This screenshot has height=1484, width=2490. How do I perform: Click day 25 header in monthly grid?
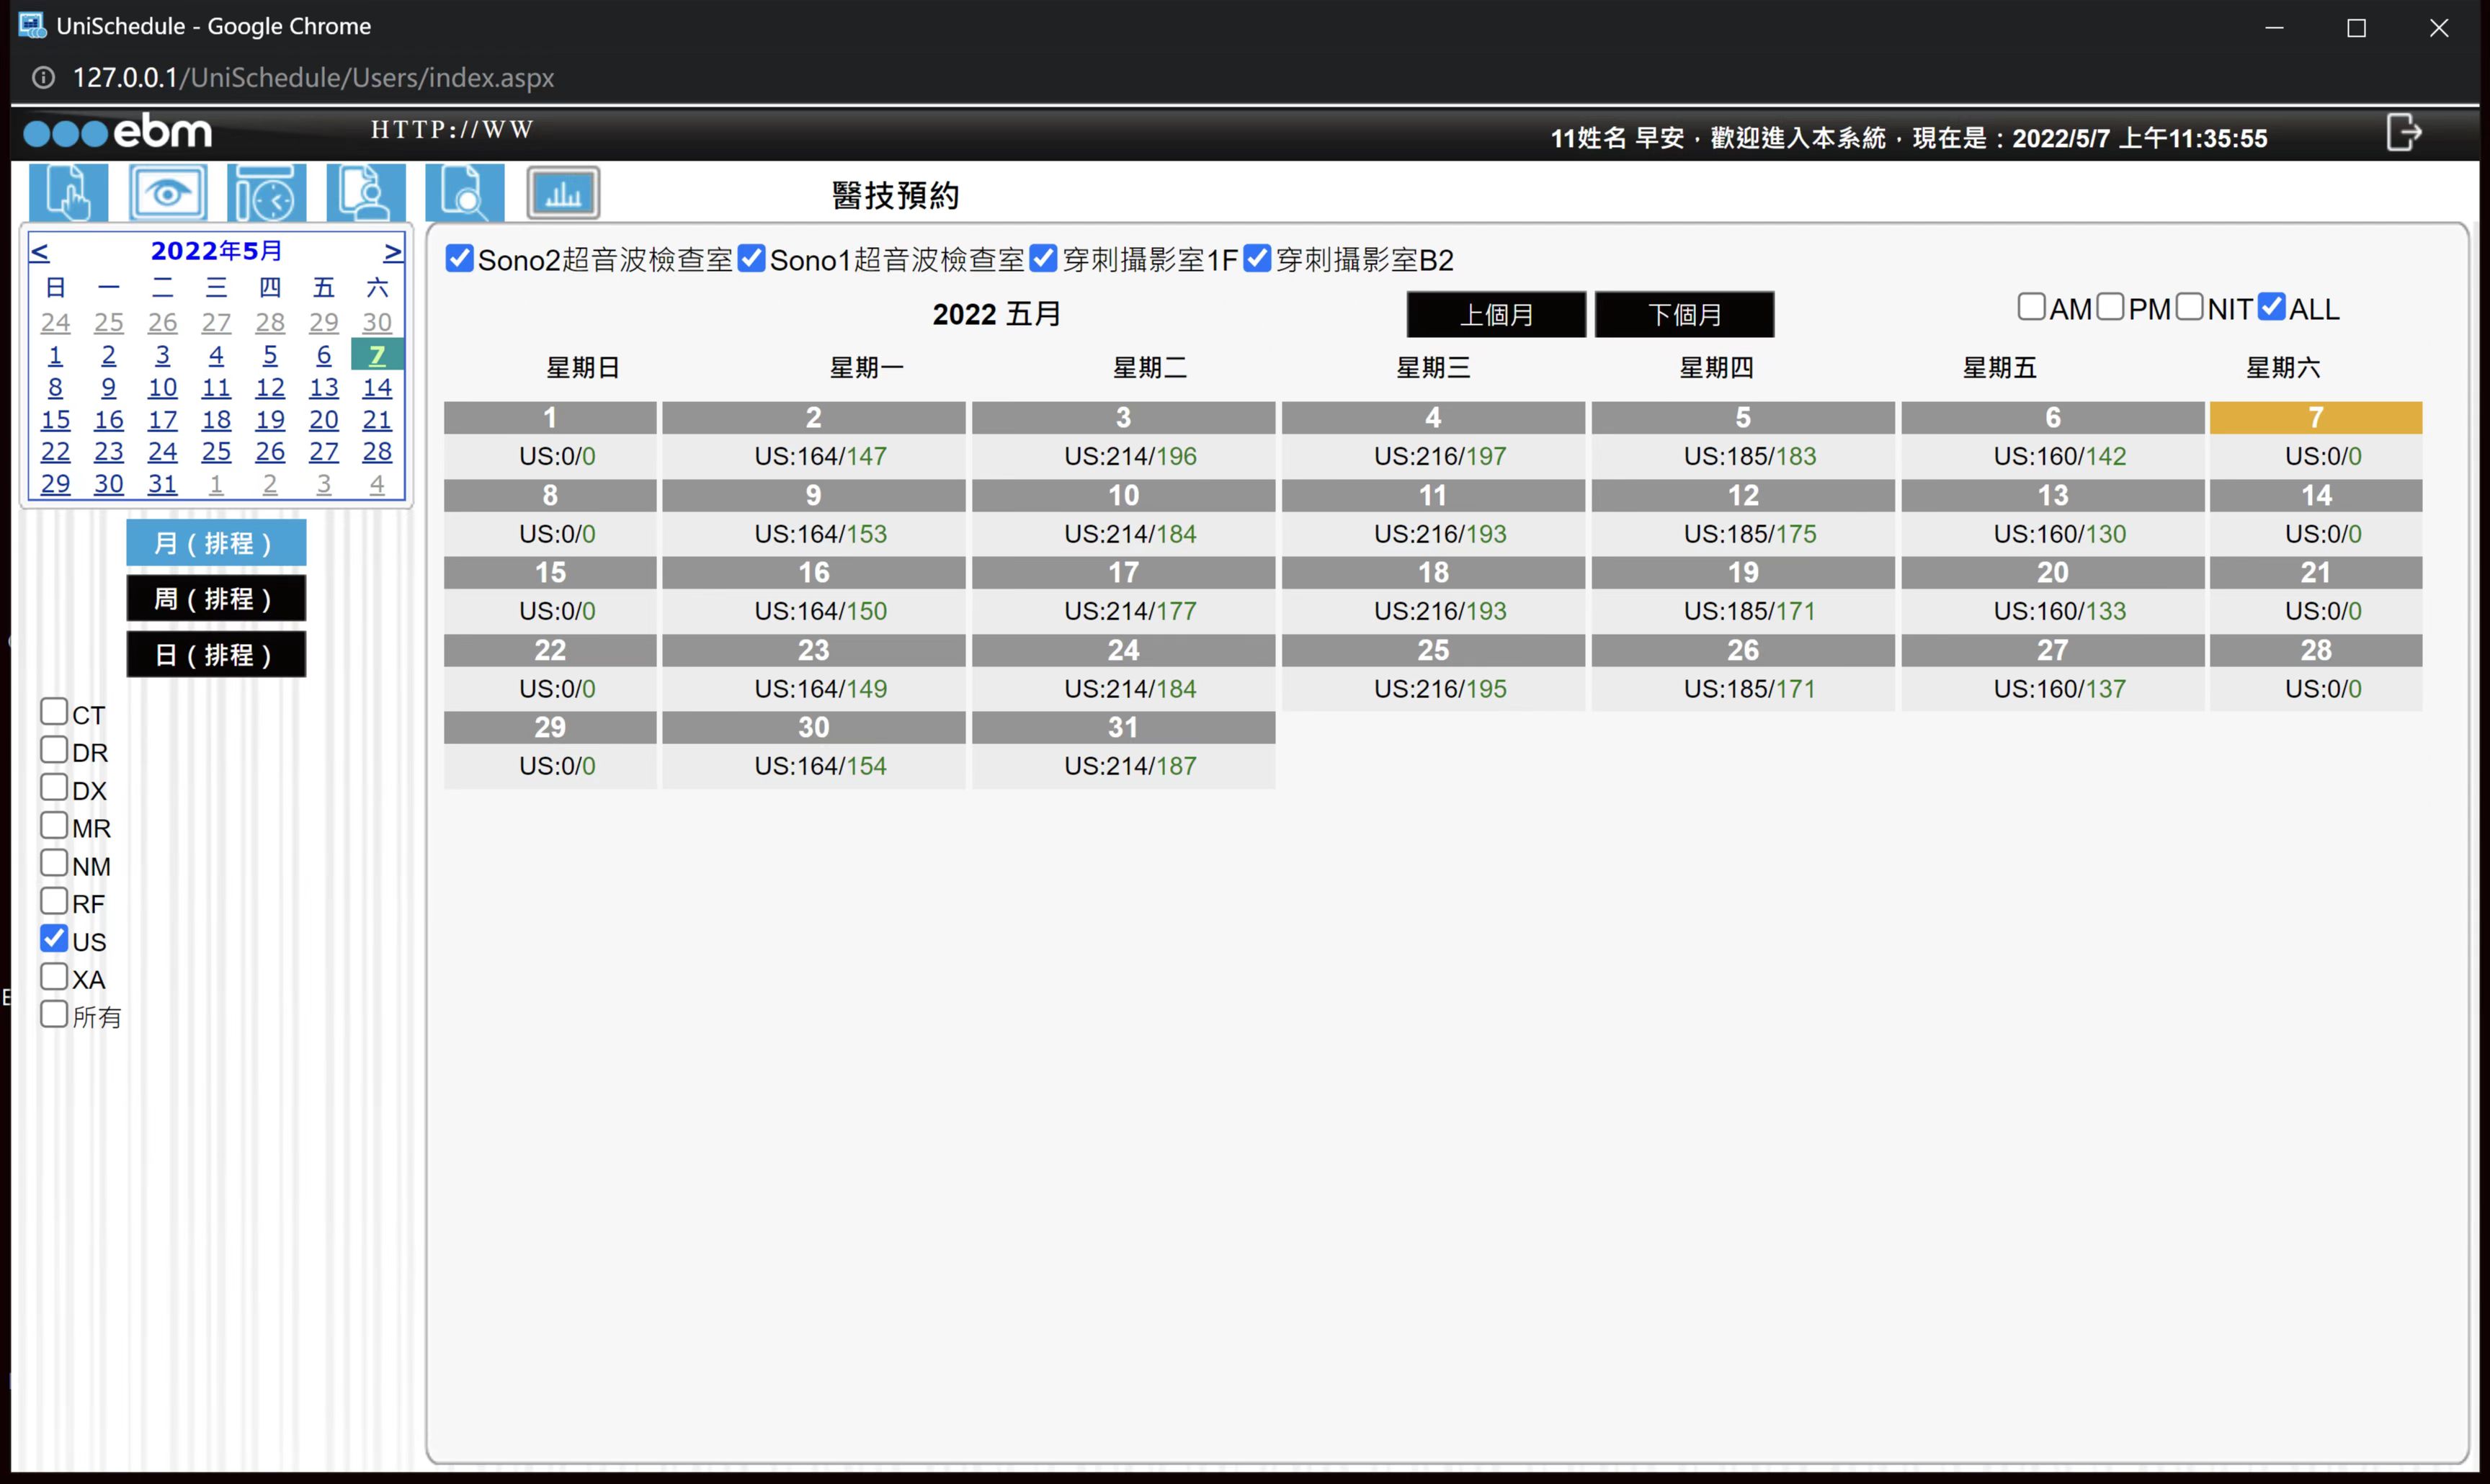click(1433, 650)
